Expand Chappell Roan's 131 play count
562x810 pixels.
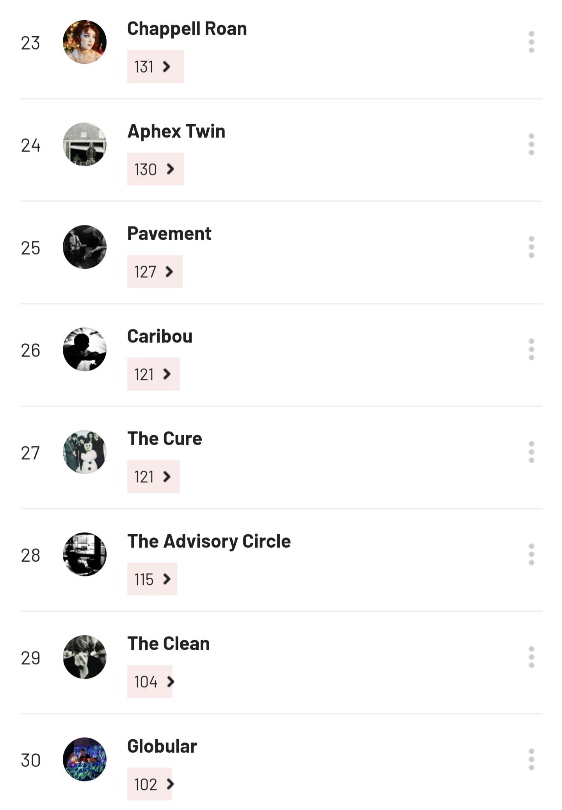[155, 67]
